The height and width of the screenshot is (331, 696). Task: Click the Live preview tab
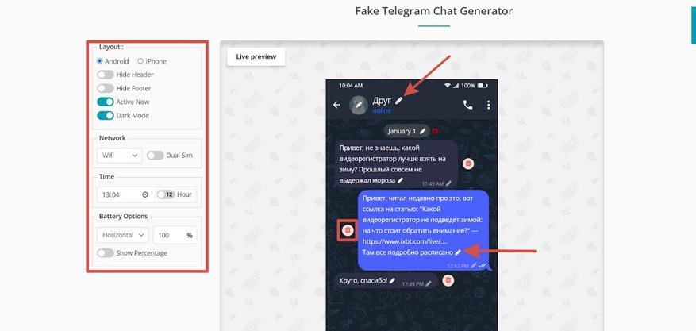(x=256, y=56)
